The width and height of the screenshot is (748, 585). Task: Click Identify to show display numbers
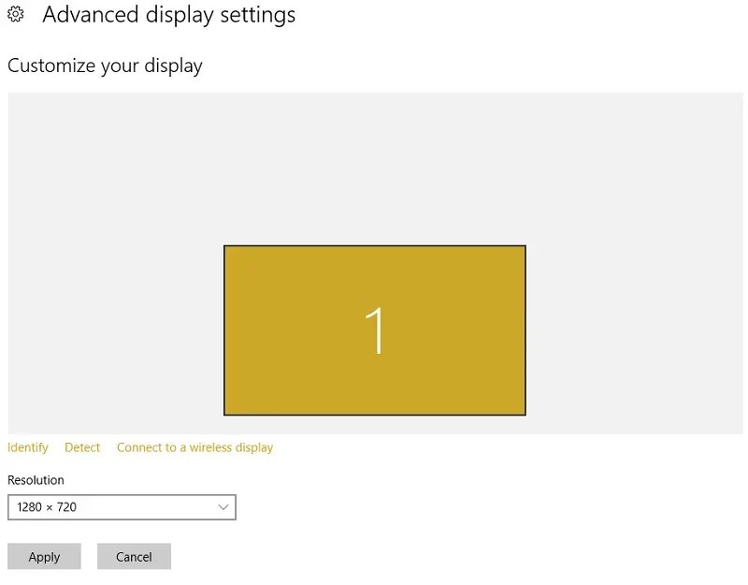[27, 447]
